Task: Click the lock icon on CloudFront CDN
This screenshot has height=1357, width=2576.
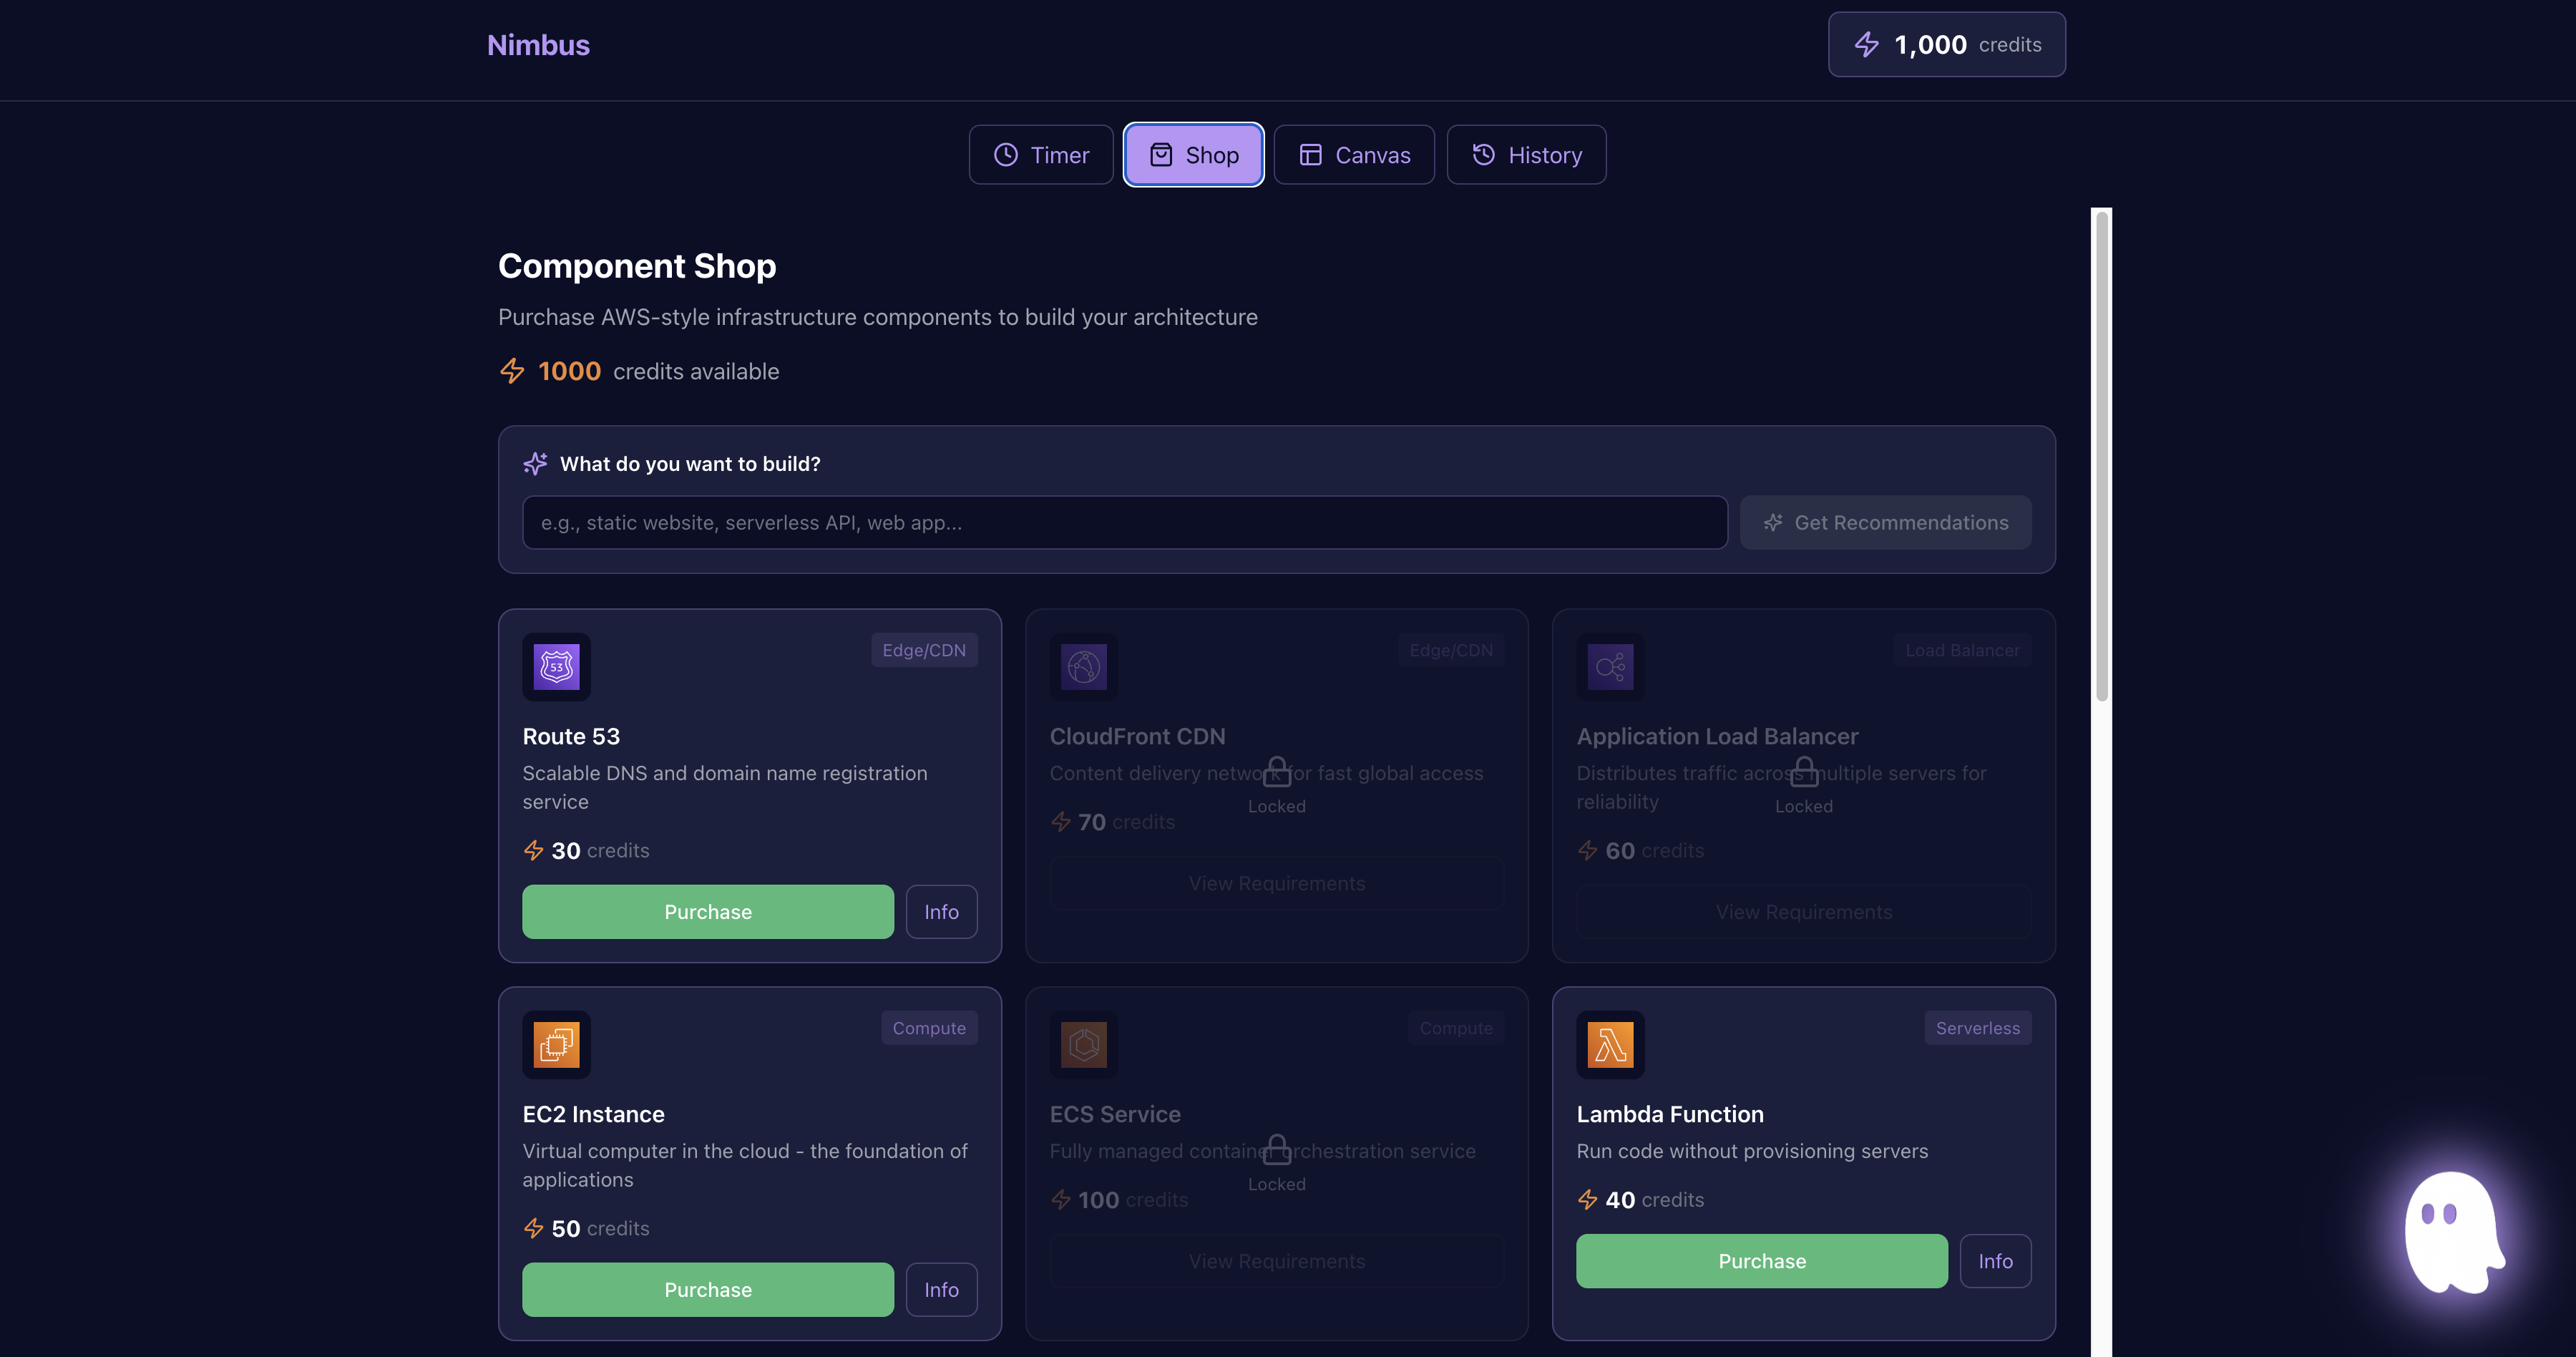Action: (x=1276, y=772)
